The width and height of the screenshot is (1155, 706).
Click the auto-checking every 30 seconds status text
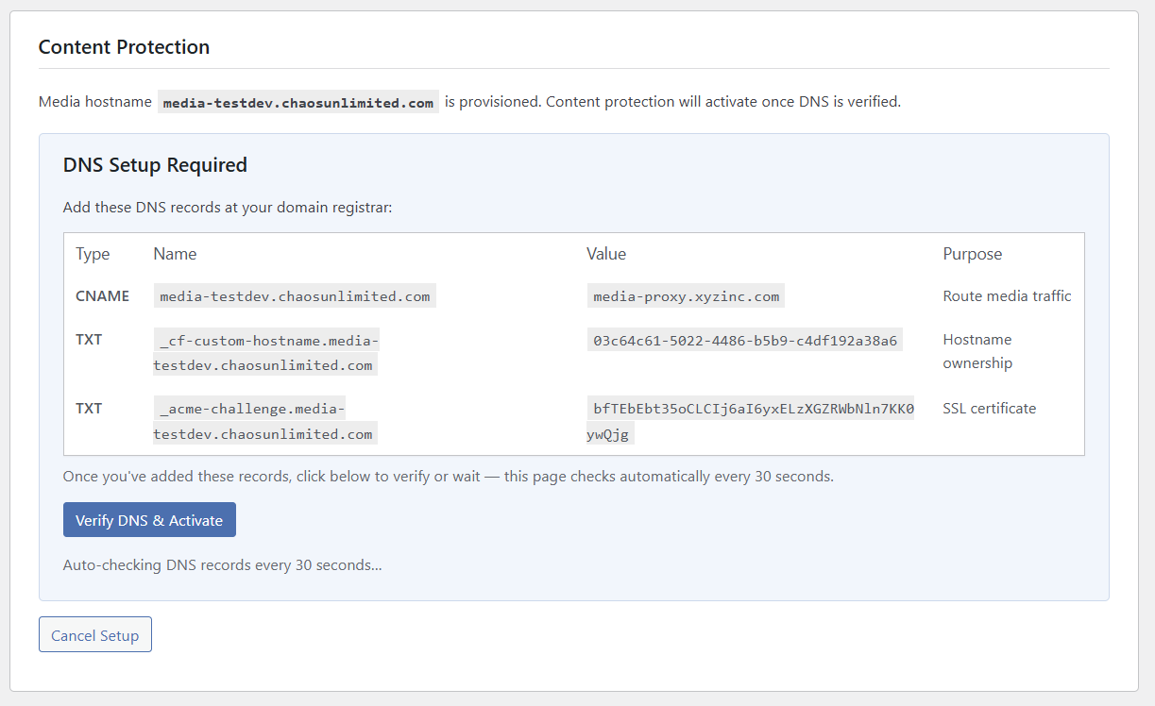pyautogui.click(x=221, y=564)
